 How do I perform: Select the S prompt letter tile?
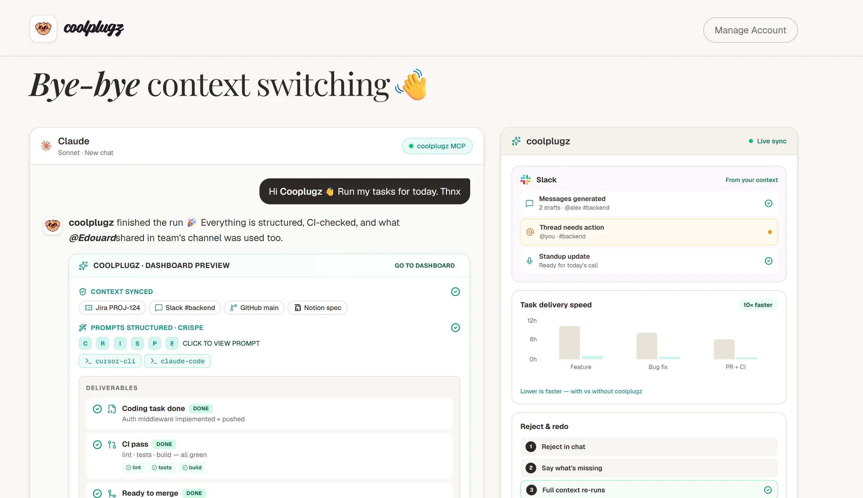coord(137,343)
